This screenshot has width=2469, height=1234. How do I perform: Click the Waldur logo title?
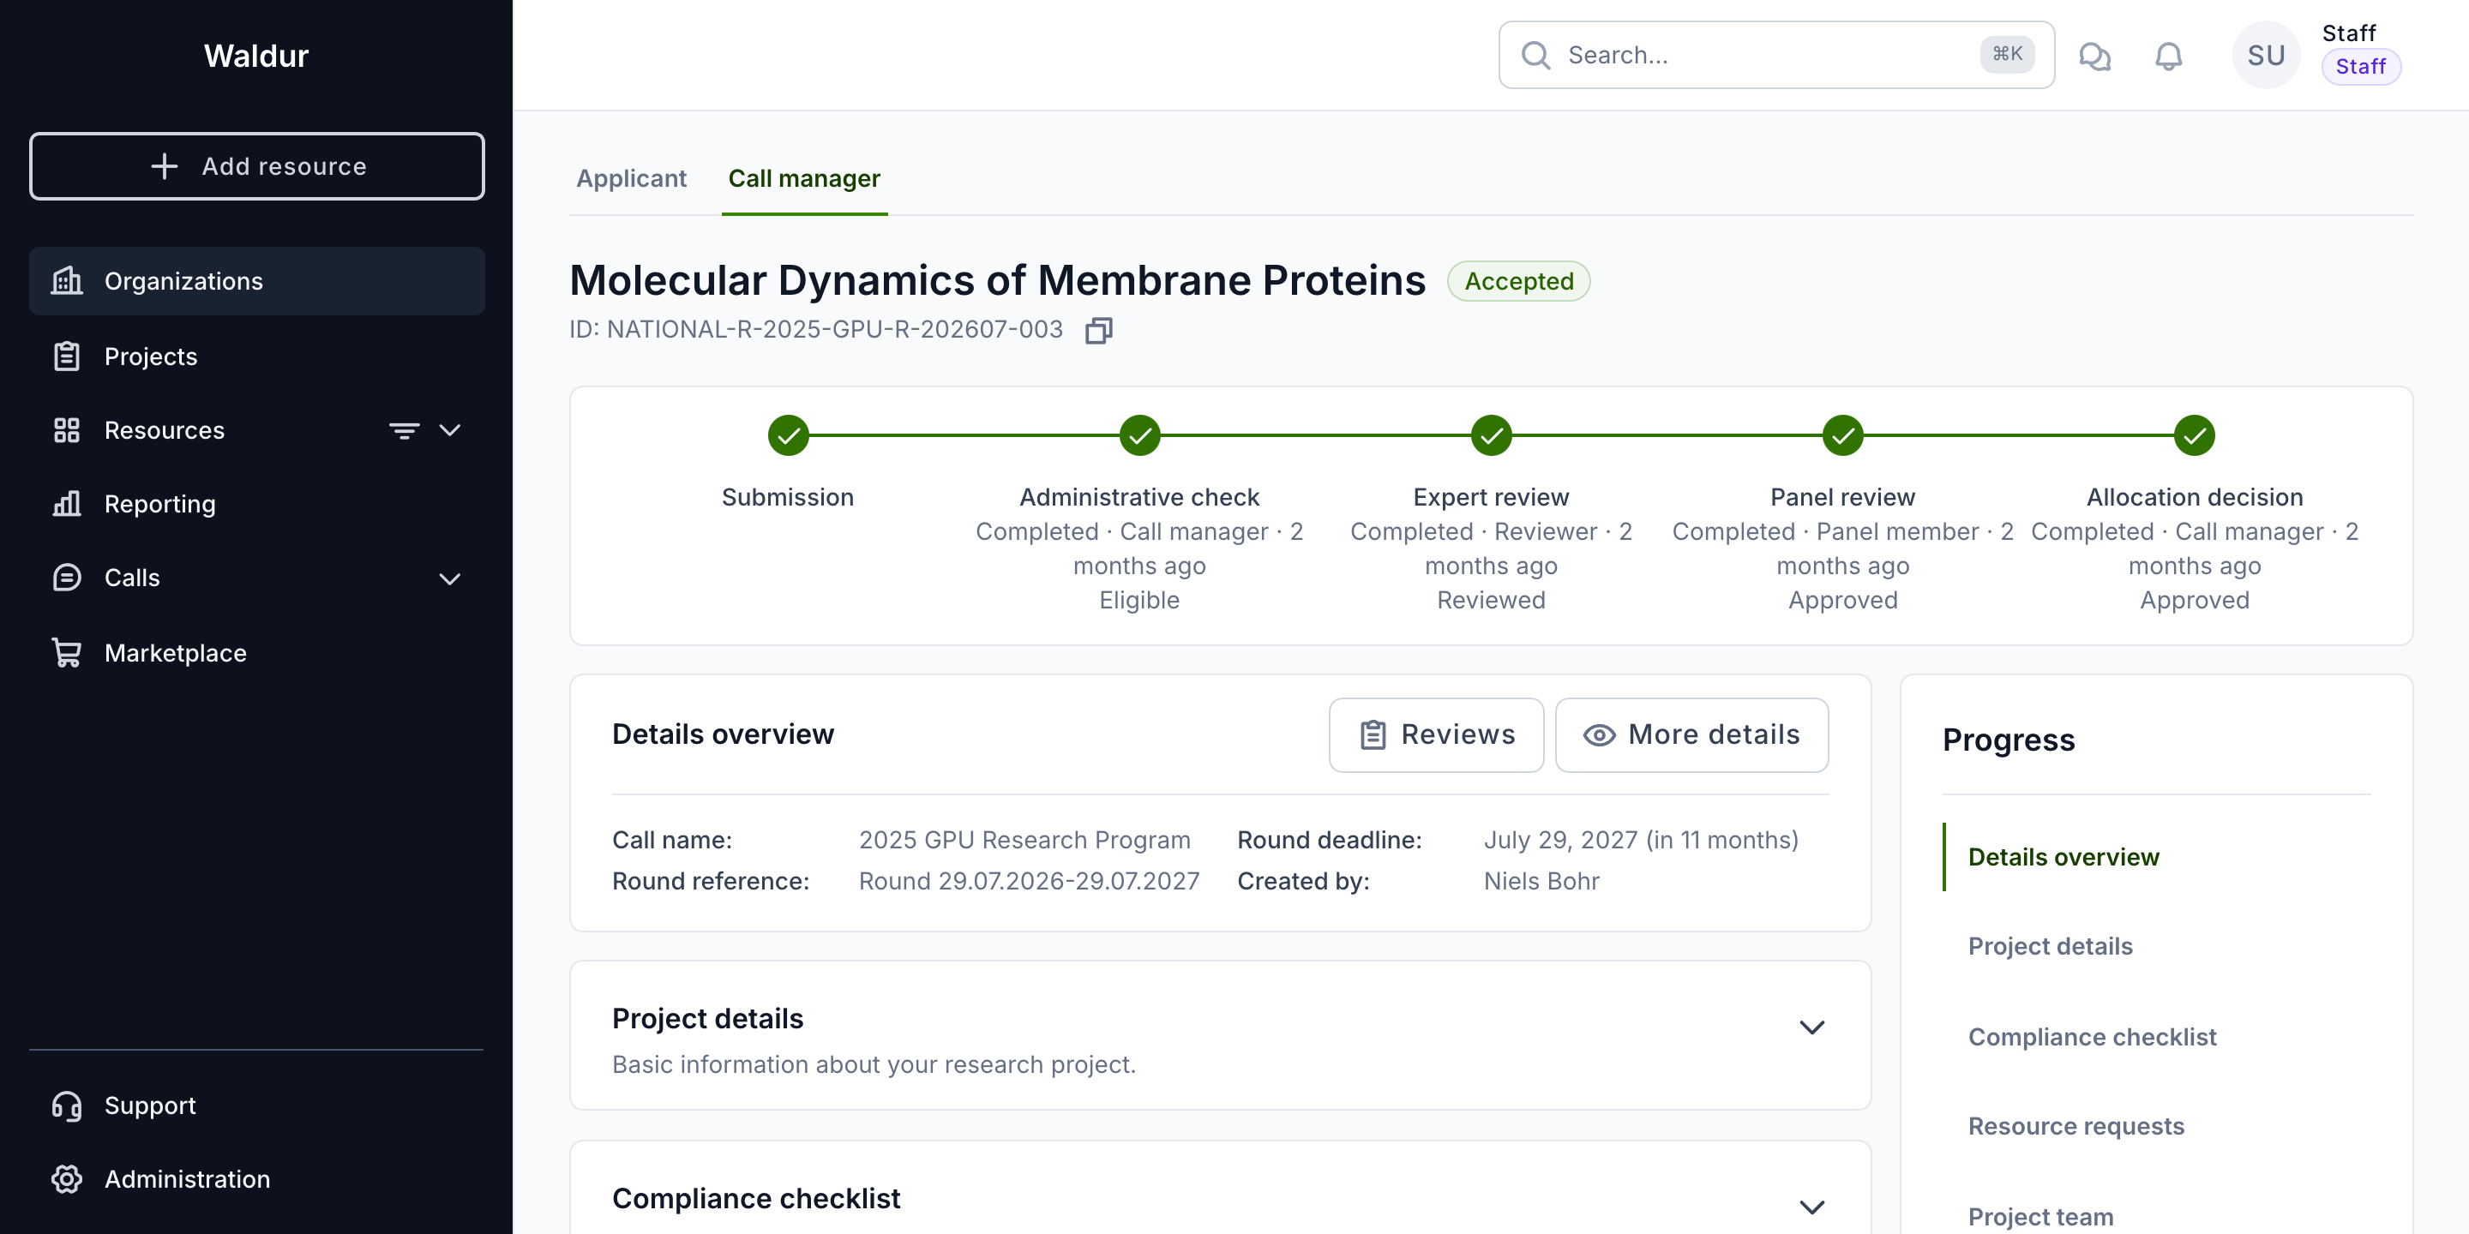click(256, 56)
